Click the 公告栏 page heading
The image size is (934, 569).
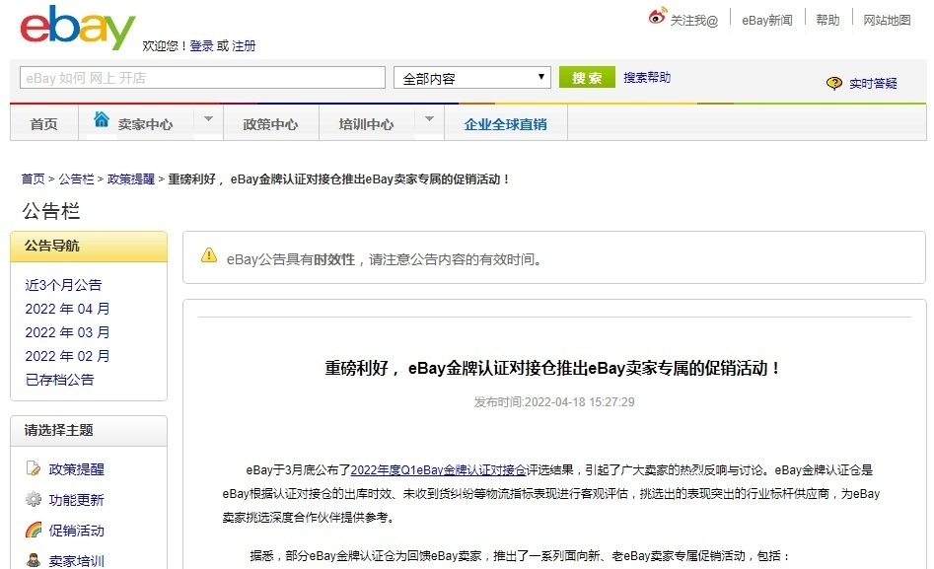(x=50, y=211)
